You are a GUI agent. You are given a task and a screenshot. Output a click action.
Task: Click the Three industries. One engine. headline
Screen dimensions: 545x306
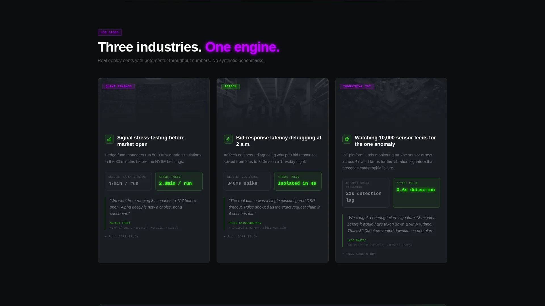(188, 47)
